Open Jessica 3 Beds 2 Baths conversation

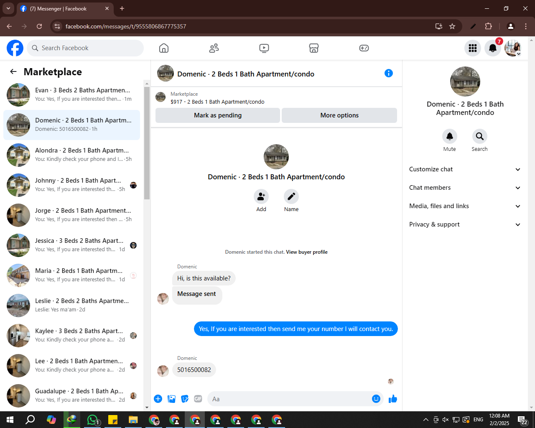coord(72,245)
